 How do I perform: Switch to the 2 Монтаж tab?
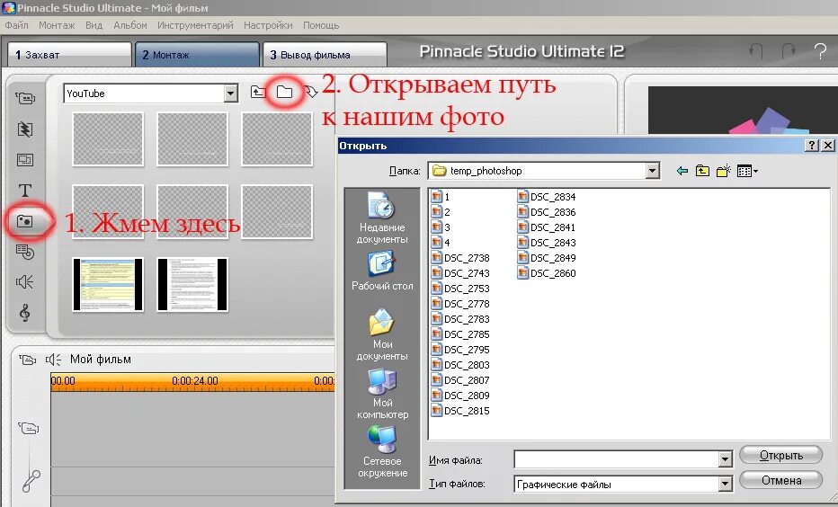click(x=197, y=55)
